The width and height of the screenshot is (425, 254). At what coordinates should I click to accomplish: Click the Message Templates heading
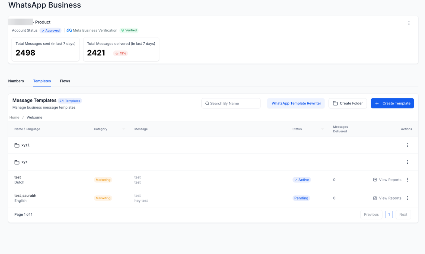pyautogui.click(x=34, y=100)
